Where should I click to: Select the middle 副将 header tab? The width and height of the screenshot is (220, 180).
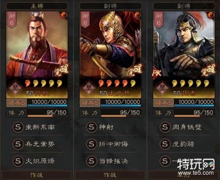pyautogui.click(x=110, y=6)
